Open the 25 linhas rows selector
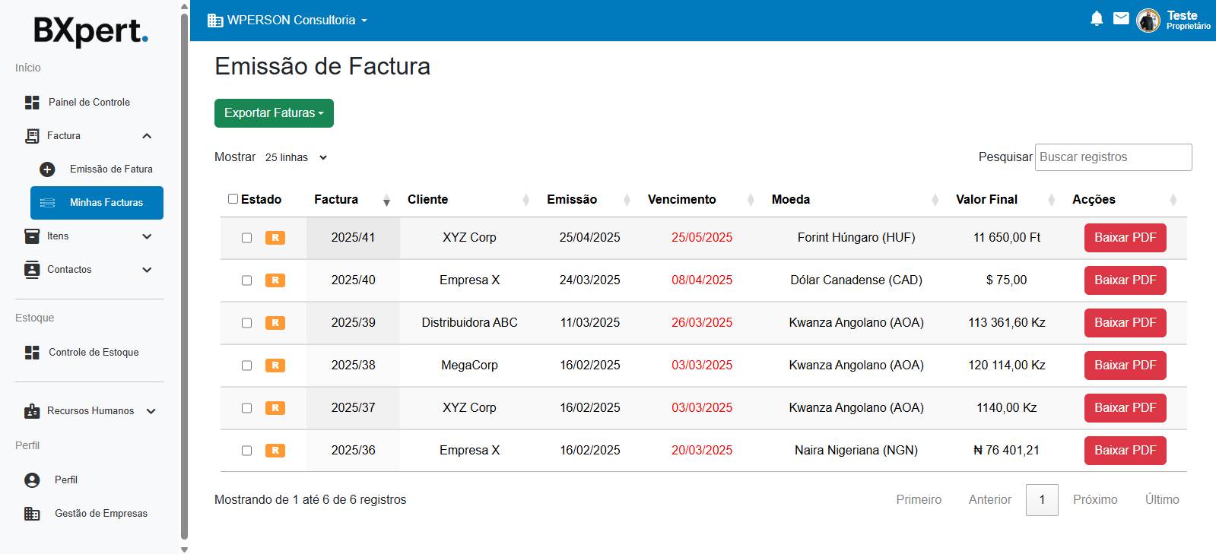1216x554 pixels. (296, 158)
